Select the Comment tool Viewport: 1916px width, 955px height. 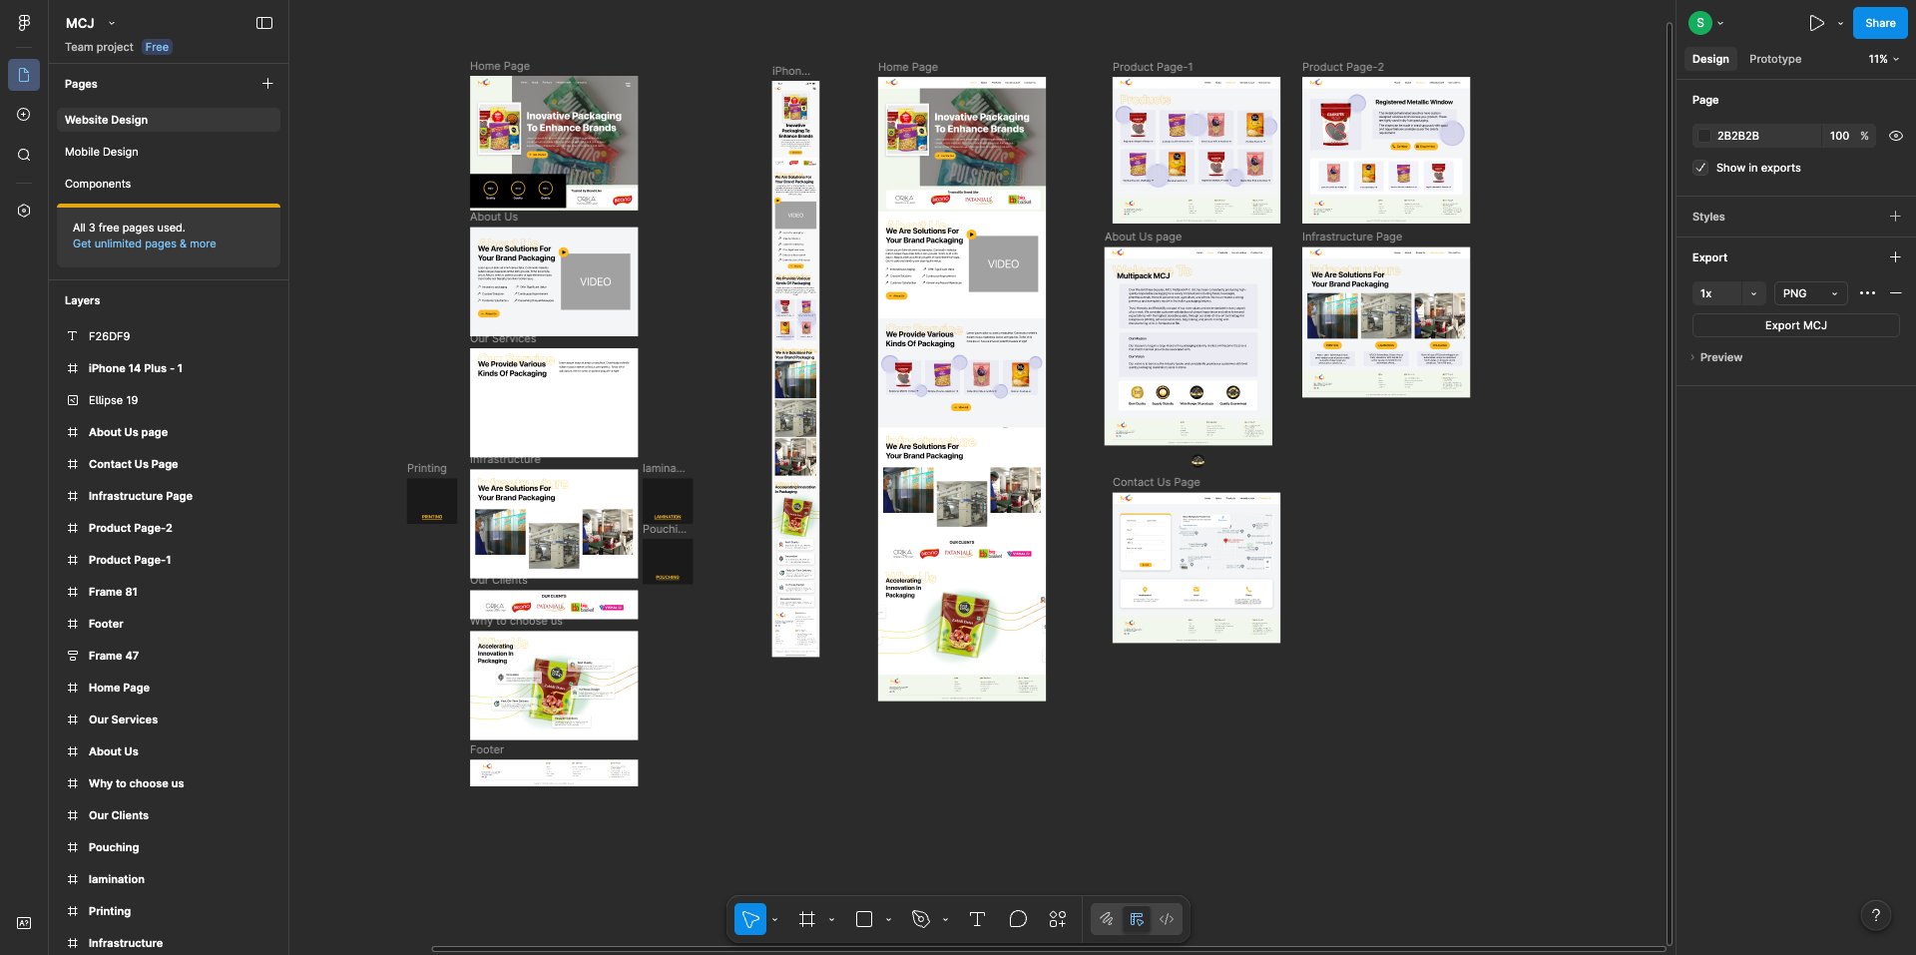(x=1018, y=919)
